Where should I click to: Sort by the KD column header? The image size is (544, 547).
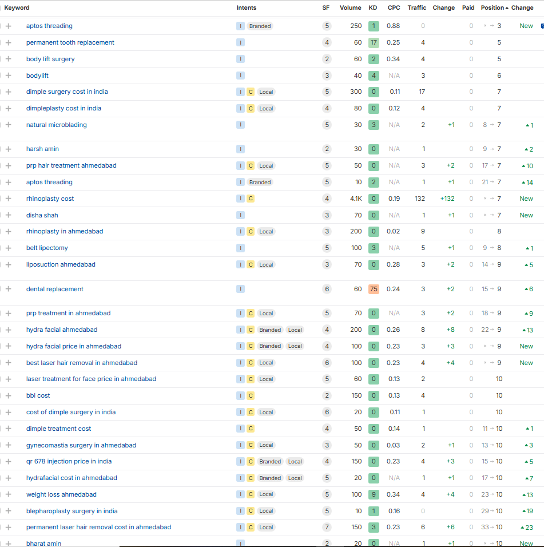click(x=373, y=8)
